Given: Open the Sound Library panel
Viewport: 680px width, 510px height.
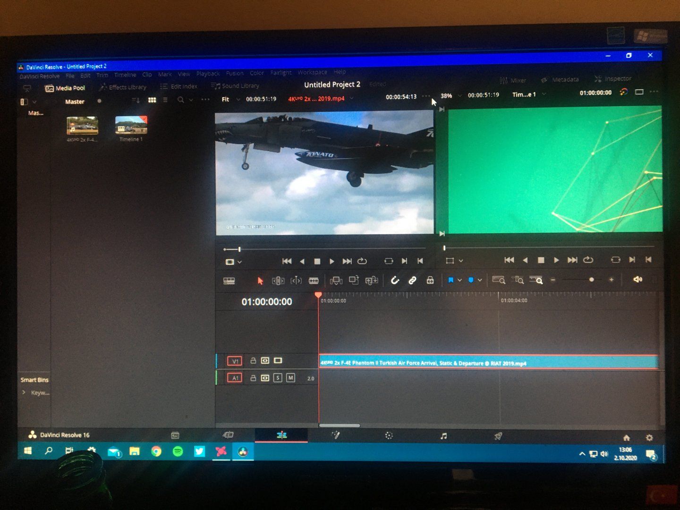Looking at the screenshot, I should click(235, 86).
